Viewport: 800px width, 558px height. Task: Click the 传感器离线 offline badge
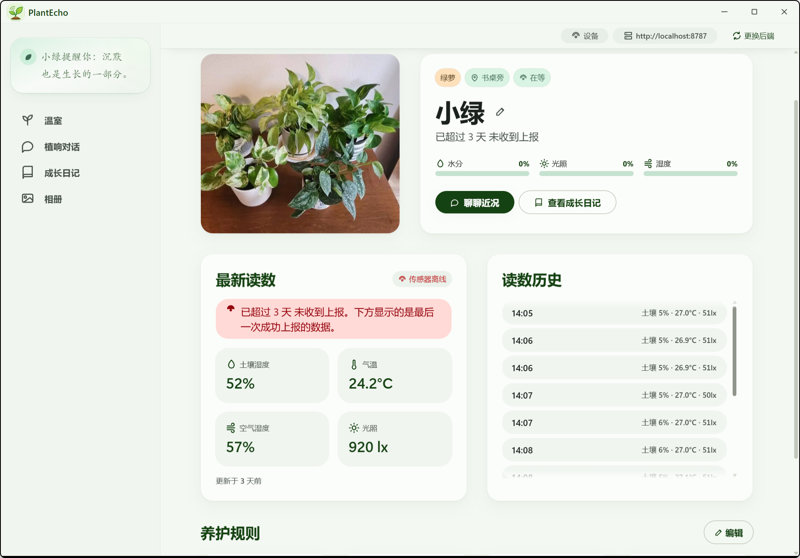pos(422,279)
